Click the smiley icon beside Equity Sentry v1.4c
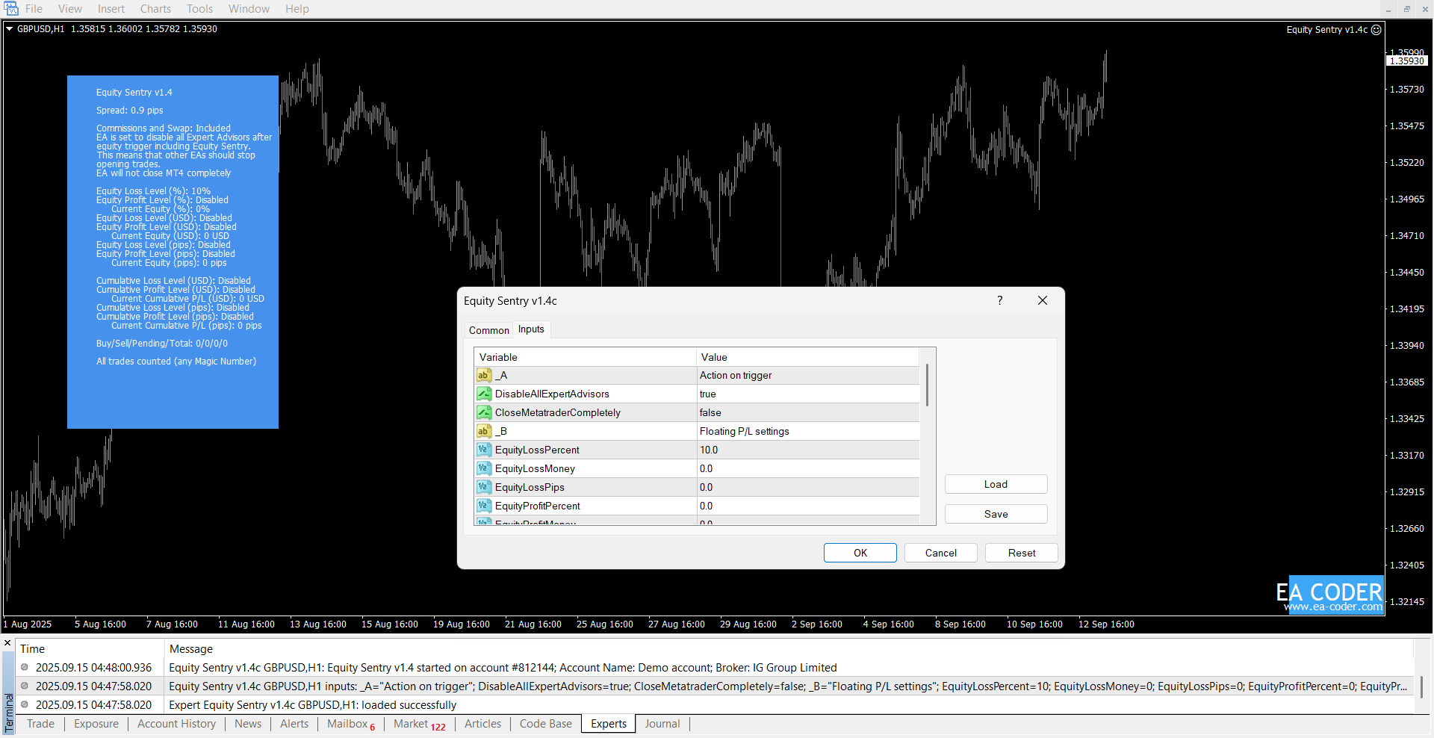The width and height of the screenshot is (1434, 738). [1376, 30]
